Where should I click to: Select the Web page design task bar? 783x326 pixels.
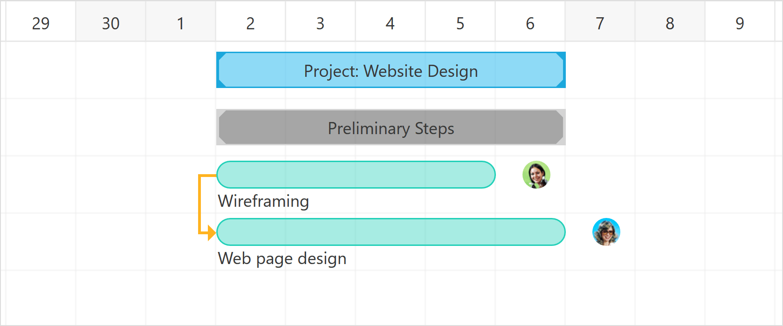391,231
